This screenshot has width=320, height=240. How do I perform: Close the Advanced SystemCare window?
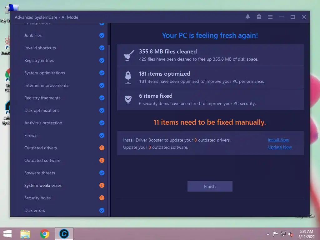[304, 17]
